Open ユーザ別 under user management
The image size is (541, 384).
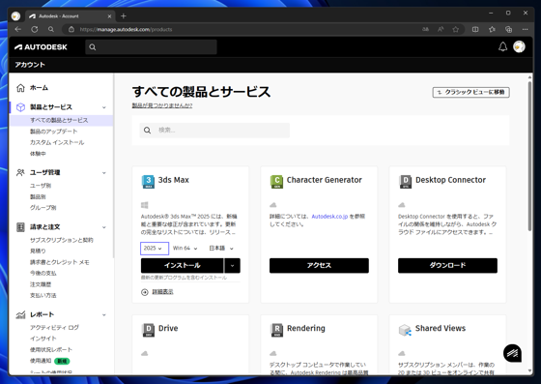(x=41, y=186)
